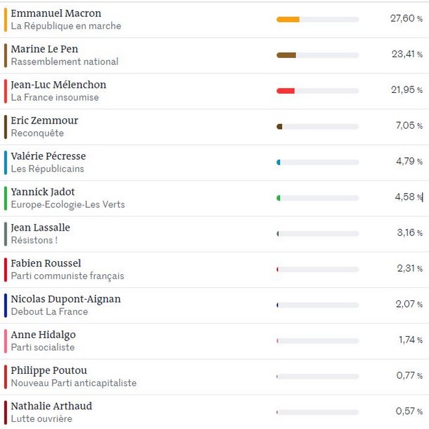Click the 27,60 % score value
Image resolution: width=429 pixels, height=429 pixels.
pyautogui.click(x=406, y=19)
